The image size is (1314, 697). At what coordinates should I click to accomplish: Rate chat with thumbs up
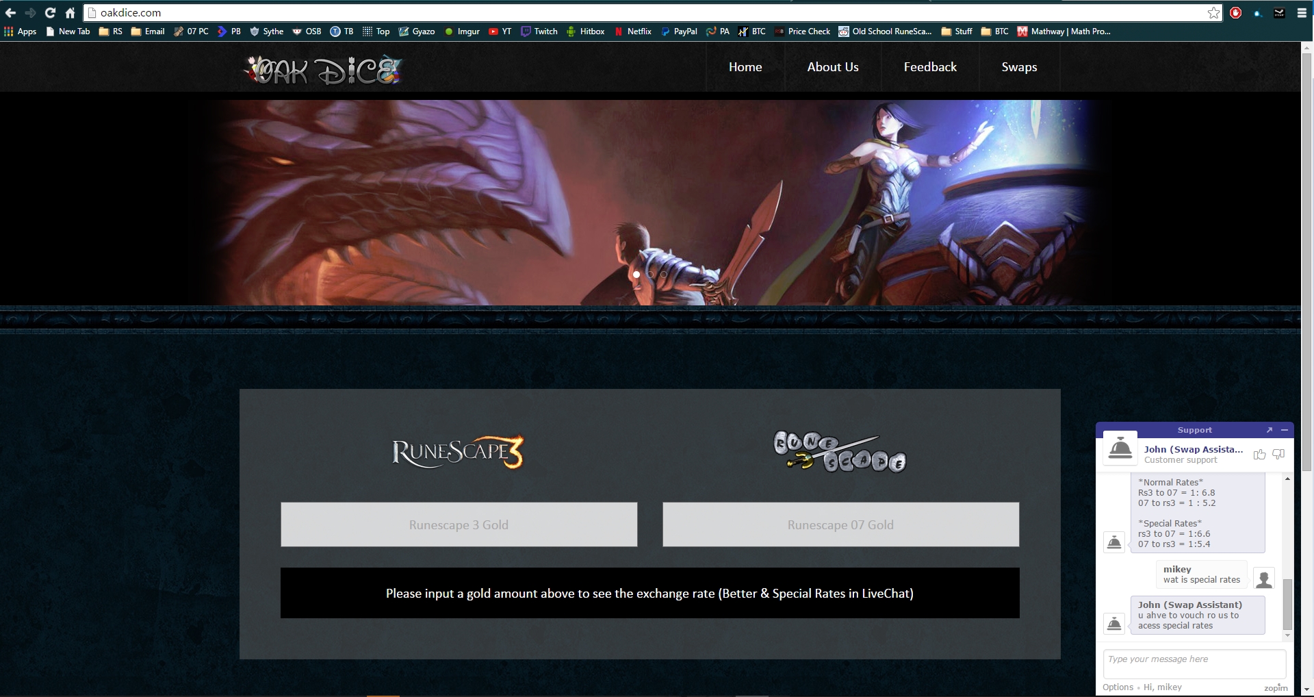pos(1259,455)
